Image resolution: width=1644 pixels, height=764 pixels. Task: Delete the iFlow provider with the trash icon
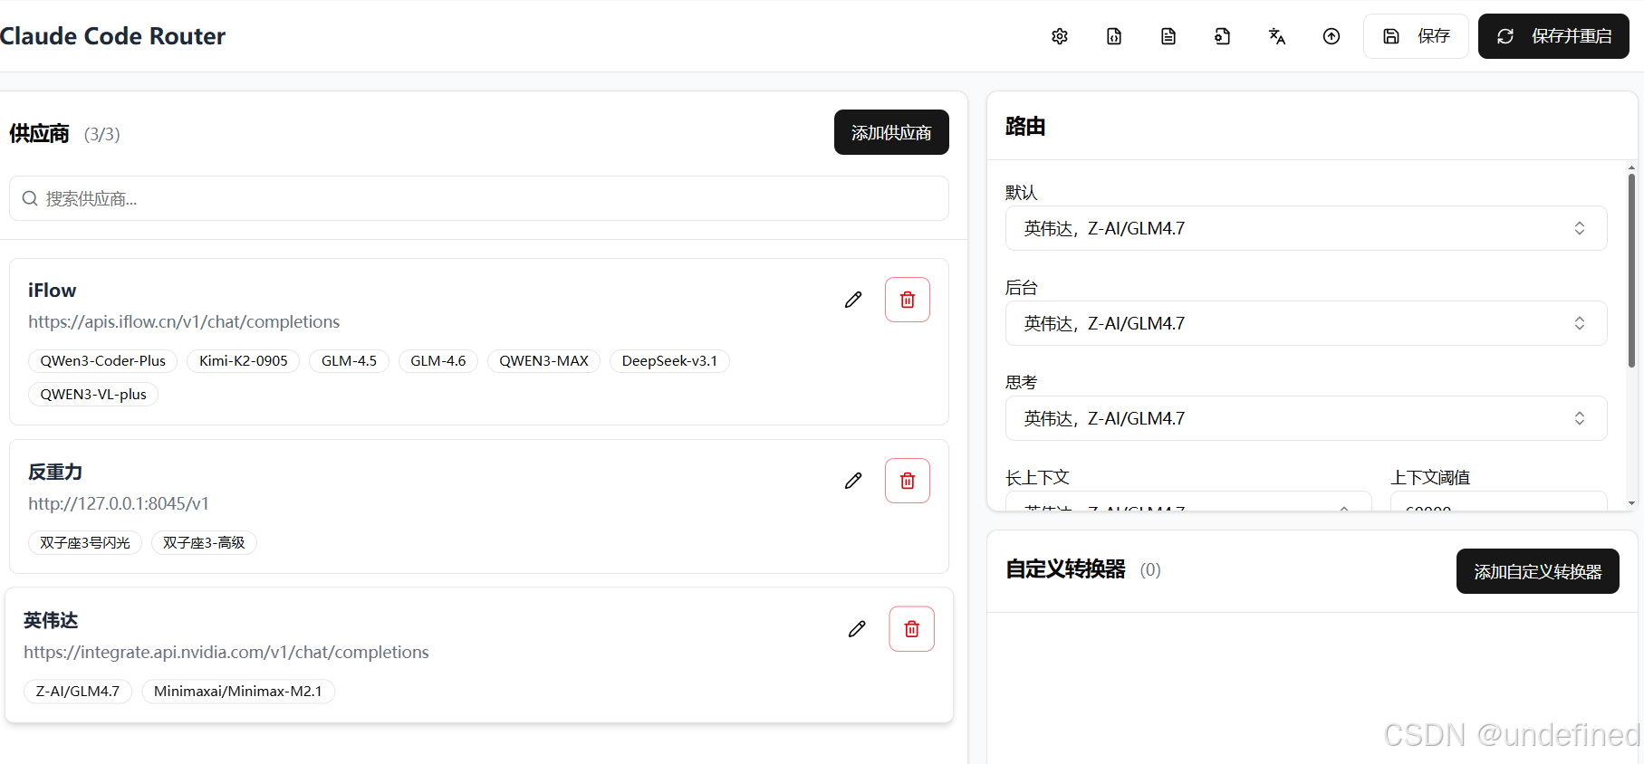click(x=908, y=300)
